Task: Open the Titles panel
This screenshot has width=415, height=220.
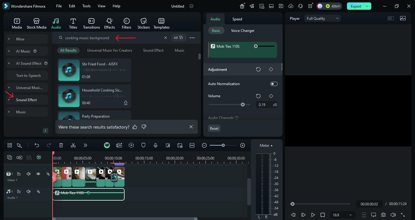Action: pyautogui.click(x=73, y=23)
